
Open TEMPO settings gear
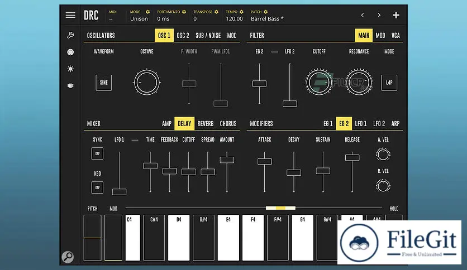click(x=241, y=12)
